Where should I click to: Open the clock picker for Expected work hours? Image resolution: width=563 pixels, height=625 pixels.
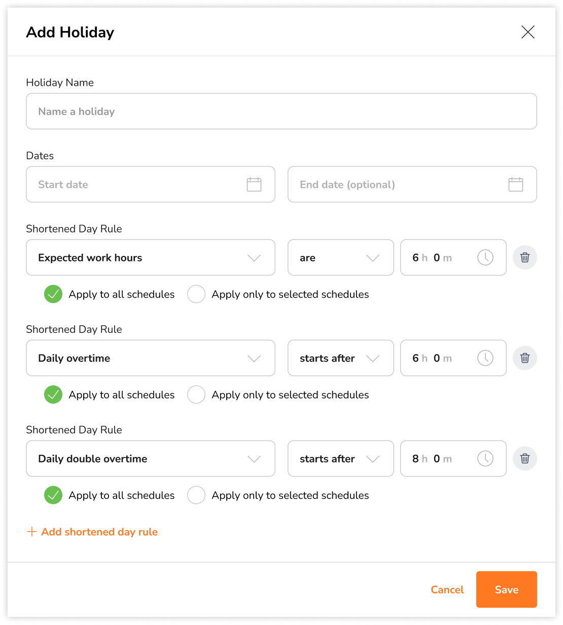click(485, 257)
